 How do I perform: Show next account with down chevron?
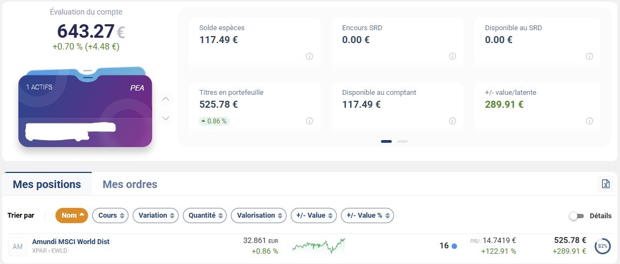(166, 118)
